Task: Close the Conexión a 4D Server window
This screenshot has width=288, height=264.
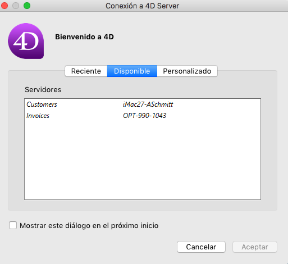Action: pos(4,6)
